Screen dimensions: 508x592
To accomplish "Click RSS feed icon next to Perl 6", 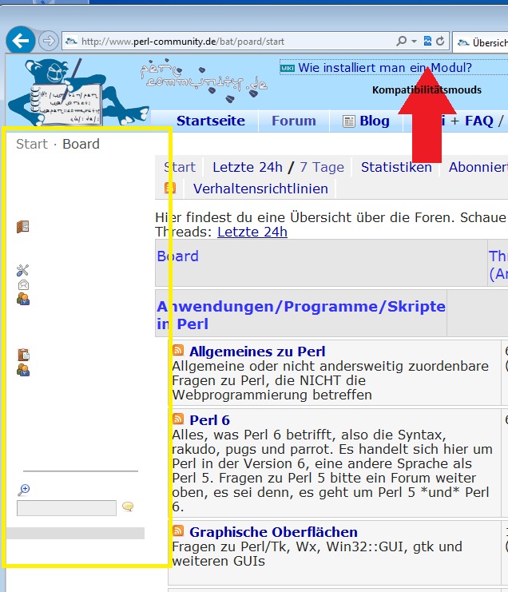I will (x=178, y=419).
